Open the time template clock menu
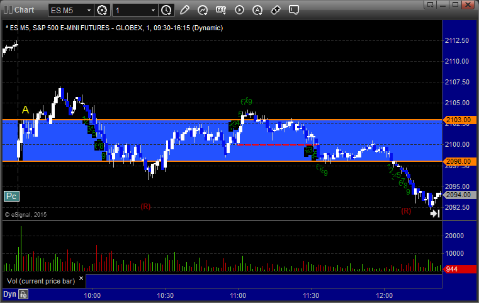 (167, 10)
